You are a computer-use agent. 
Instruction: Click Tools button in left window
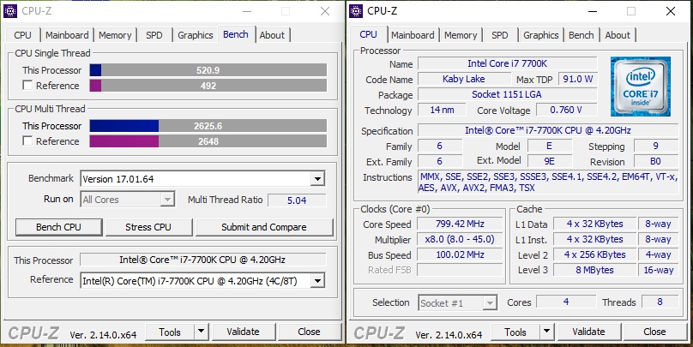pyautogui.click(x=170, y=332)
